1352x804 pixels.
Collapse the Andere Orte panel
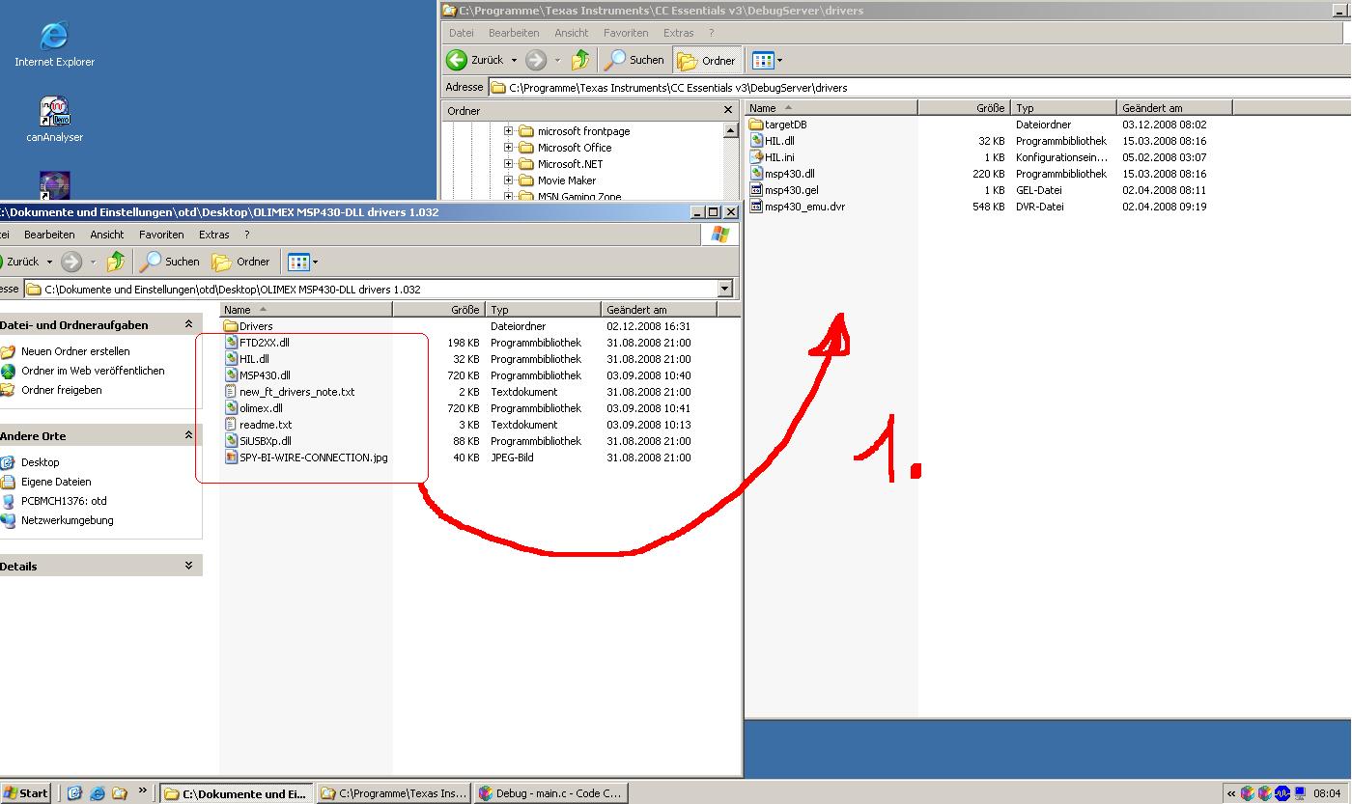(x=188, y=435)
